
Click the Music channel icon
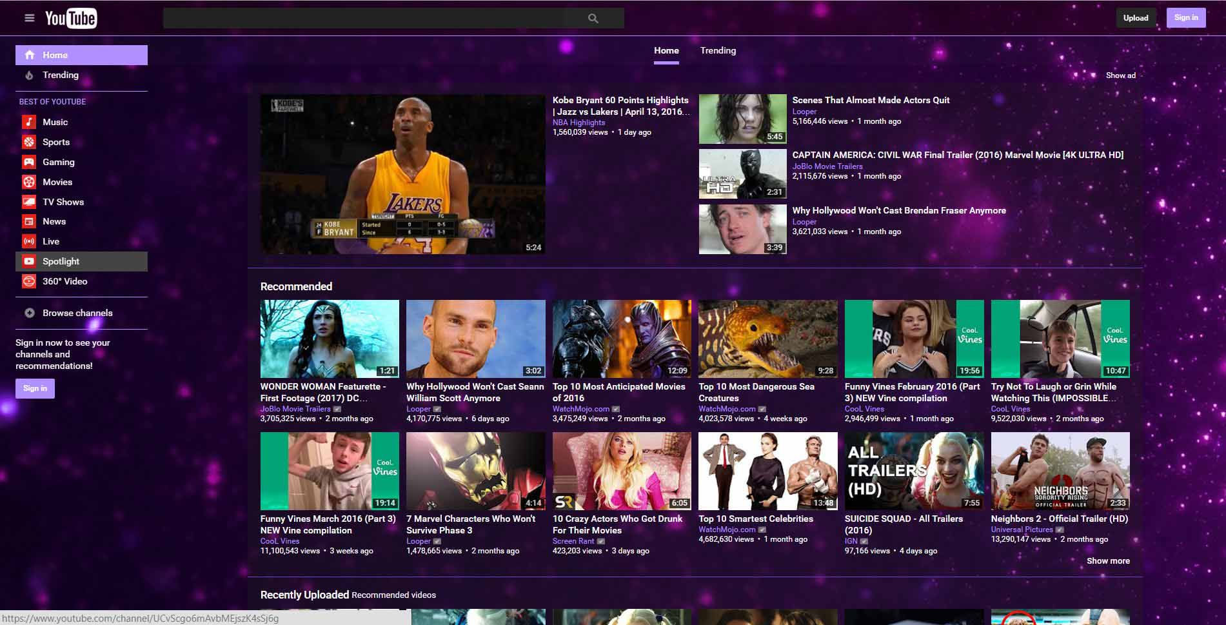pyautogui.click(x=29, y=122)
